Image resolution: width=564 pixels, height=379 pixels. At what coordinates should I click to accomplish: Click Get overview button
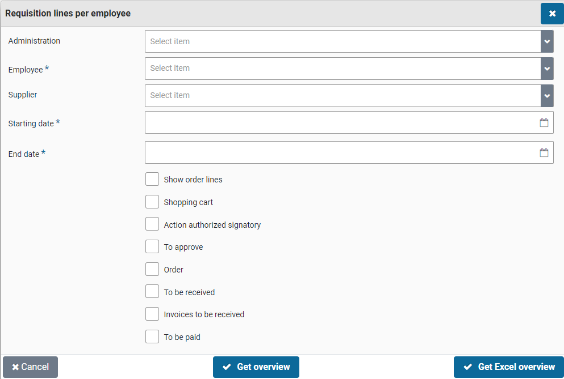[256, 367]
